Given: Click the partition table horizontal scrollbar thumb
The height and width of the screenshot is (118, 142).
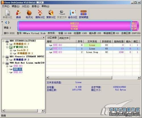Looking at the screenshot, I should pos(80,78).
